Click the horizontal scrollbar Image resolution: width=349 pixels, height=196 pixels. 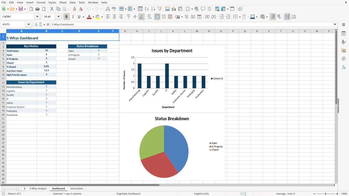tap(80, 185)
